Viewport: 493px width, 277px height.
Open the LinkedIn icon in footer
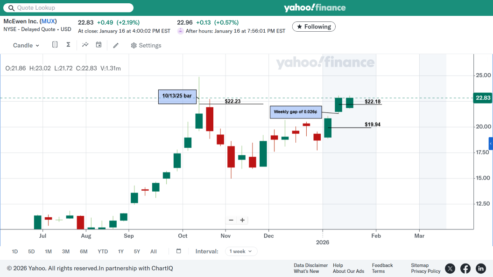tap(481, 268)
